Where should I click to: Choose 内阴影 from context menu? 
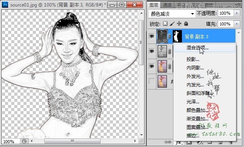pyautogui.click(x=195, y=68)
